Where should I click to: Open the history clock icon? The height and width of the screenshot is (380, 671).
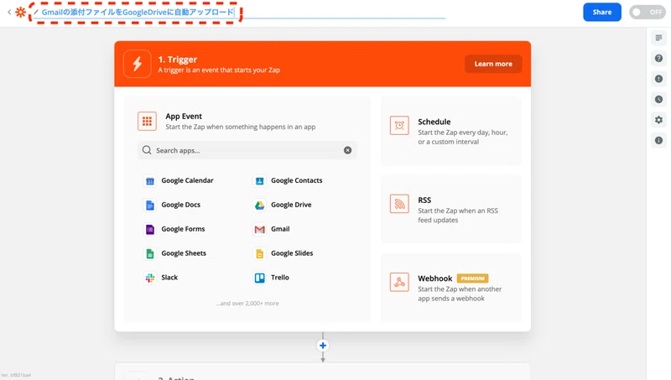(658, 99)
